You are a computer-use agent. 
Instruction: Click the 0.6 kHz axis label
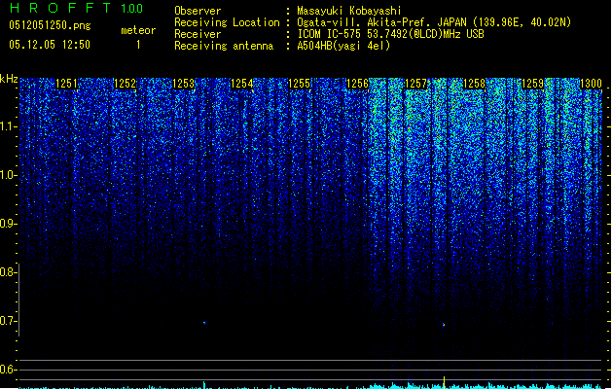8,370
